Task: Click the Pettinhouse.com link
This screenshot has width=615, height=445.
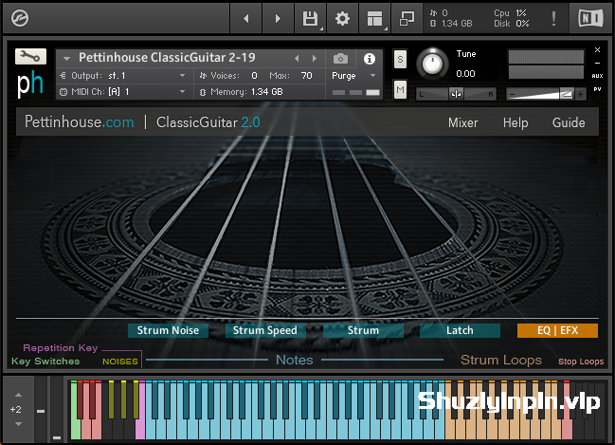Action: 80,122
